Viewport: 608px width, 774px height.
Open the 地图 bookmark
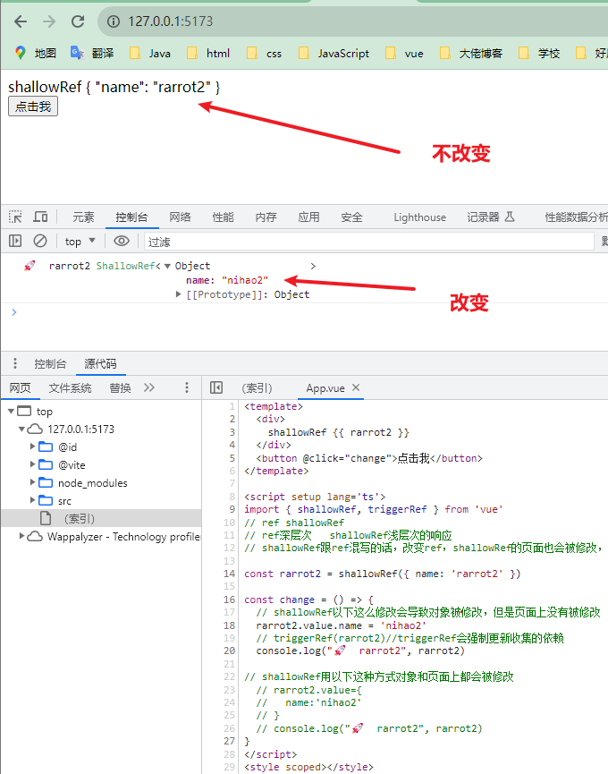click(36, 53)
